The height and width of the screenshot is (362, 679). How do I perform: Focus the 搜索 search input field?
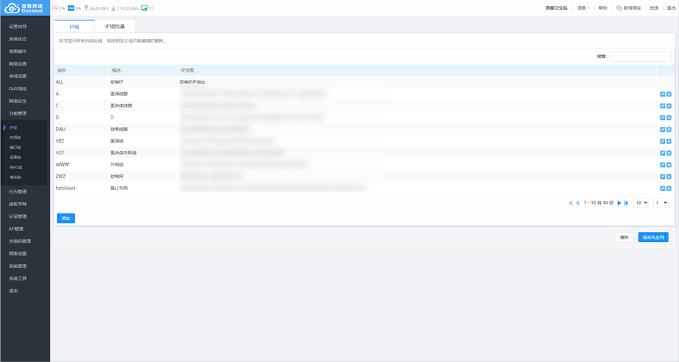coord(640,56)
